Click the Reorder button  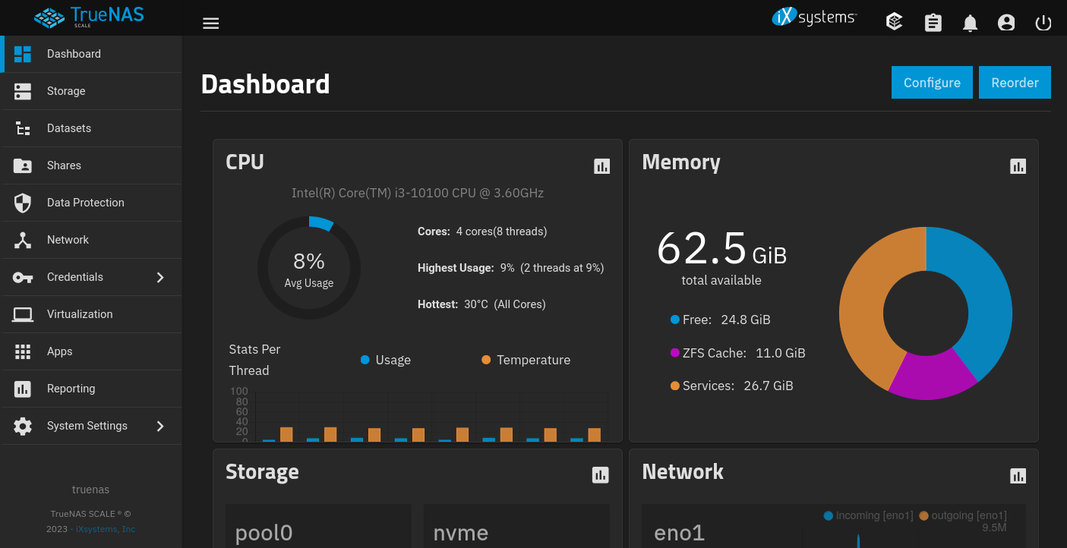pyautogui.click(x=1015, y=83)
